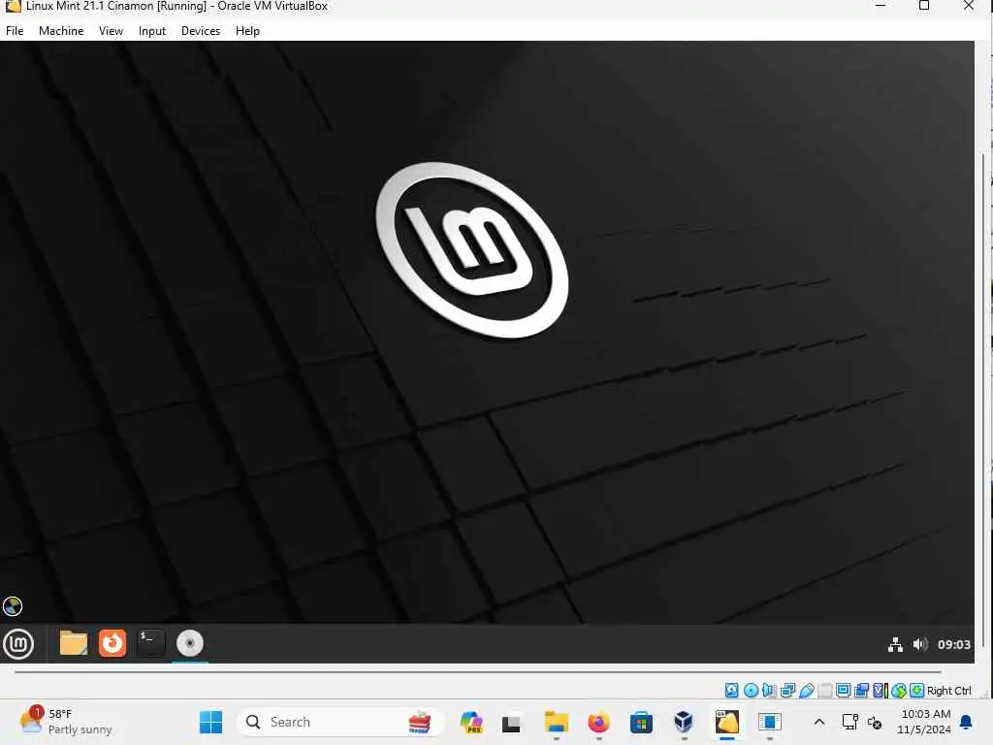This screenshot has height=745, width=993.
Task: Click the VirtualBox USB devices indicator
Action: pos(807,691)
